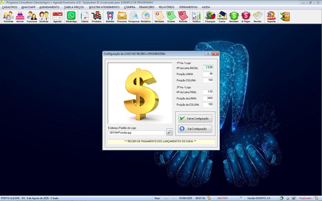Open the Suporte toolbar icon
Screen dimensions: 322x201
coord(272,16)
